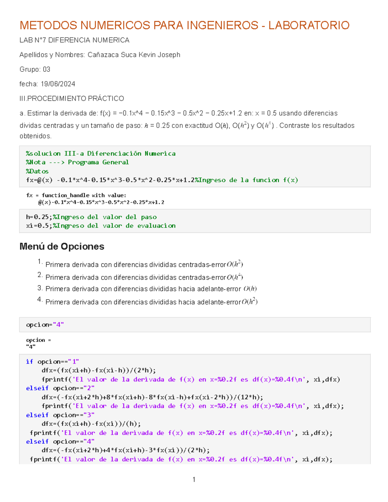Click the elseif opcion=="3" code line
Viewport: 388px width, 502px height.
tap(60, 415)
